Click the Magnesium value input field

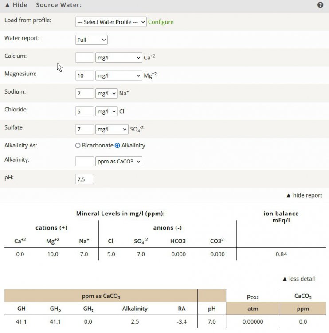84,75
